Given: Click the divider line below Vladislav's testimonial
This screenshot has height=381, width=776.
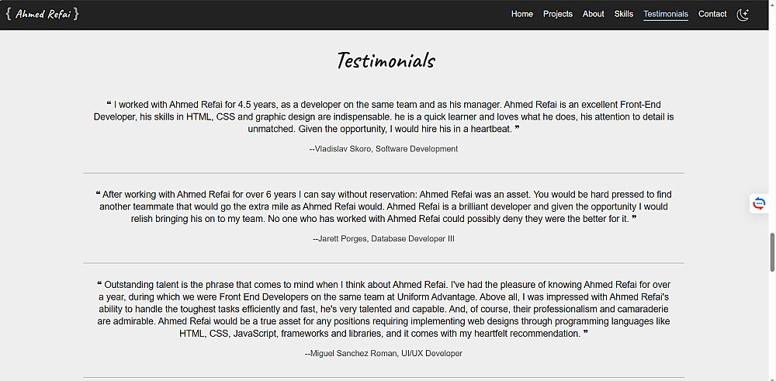Looking at the screenshot, I should point(383,173).
